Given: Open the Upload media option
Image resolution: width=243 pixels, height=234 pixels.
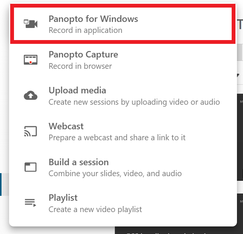Looking at the screenshot, I should pos(123,96).
